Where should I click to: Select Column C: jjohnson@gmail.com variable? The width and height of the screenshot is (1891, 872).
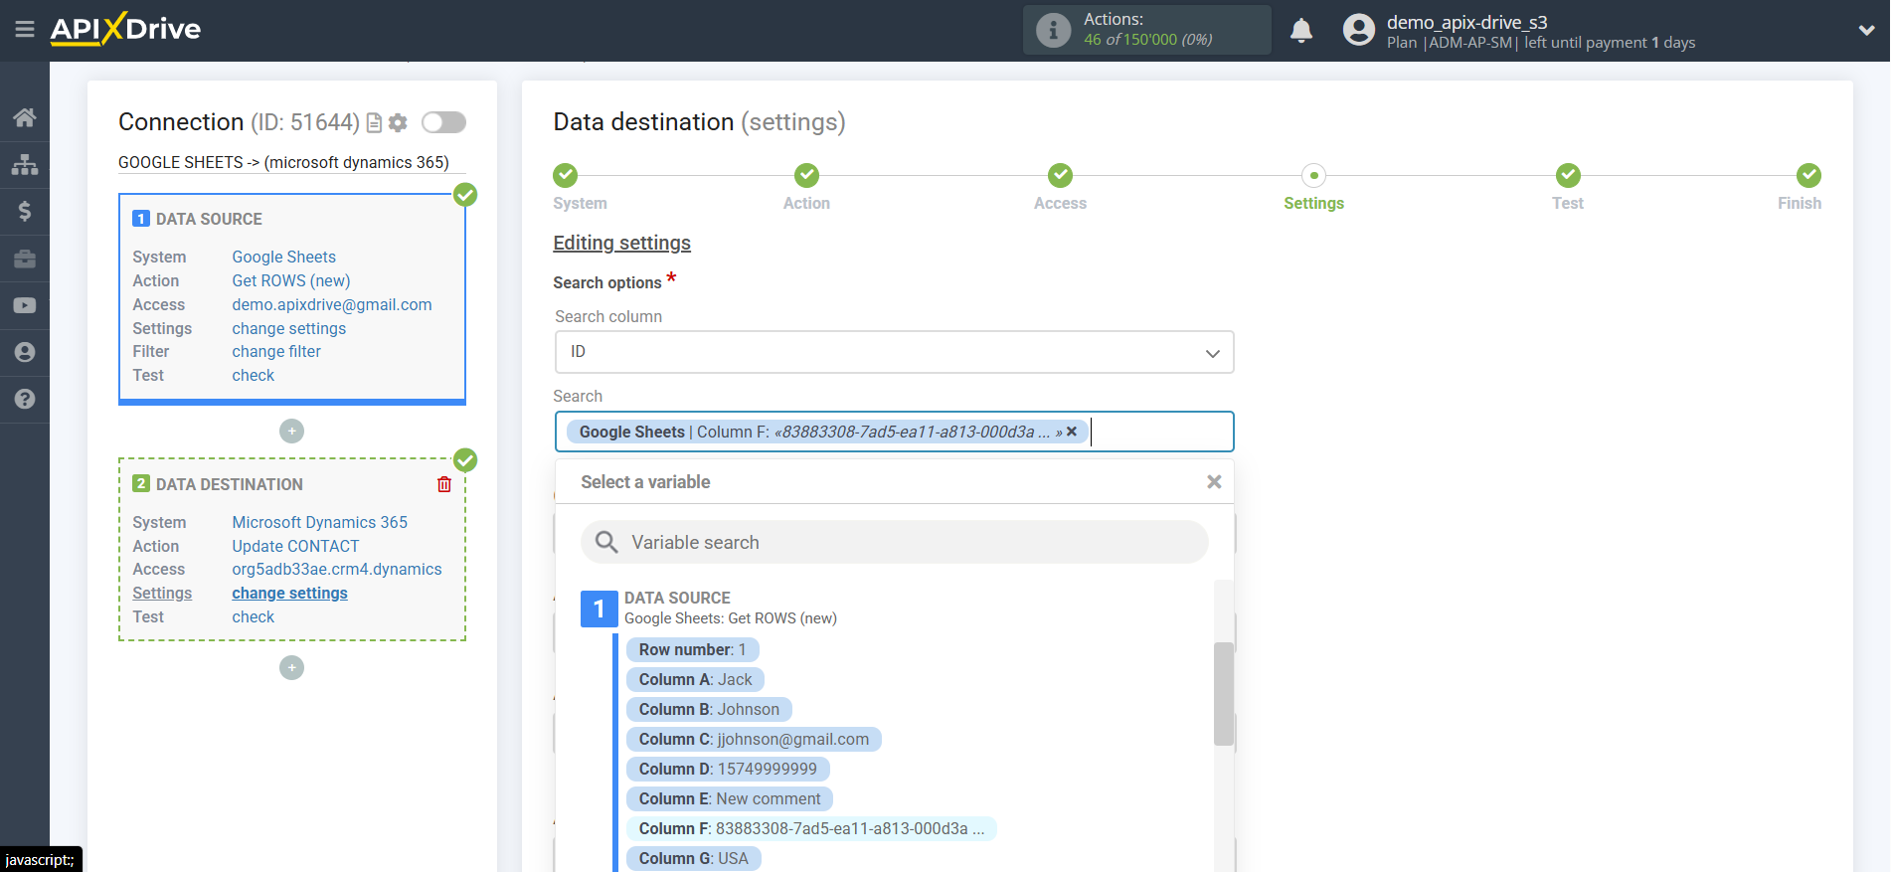pyautogui.click(x=754, y=739)
